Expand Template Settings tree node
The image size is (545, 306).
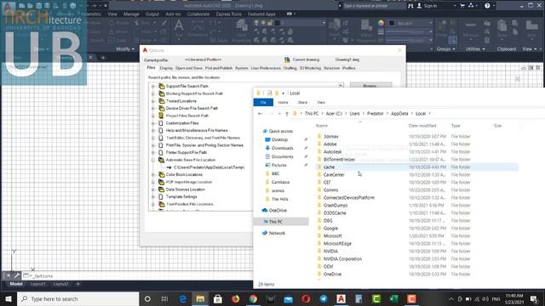153,196
